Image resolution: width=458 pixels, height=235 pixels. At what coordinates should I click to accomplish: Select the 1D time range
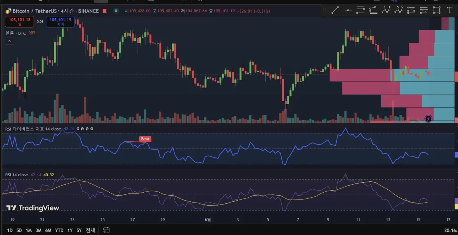(x=10, y=230)
